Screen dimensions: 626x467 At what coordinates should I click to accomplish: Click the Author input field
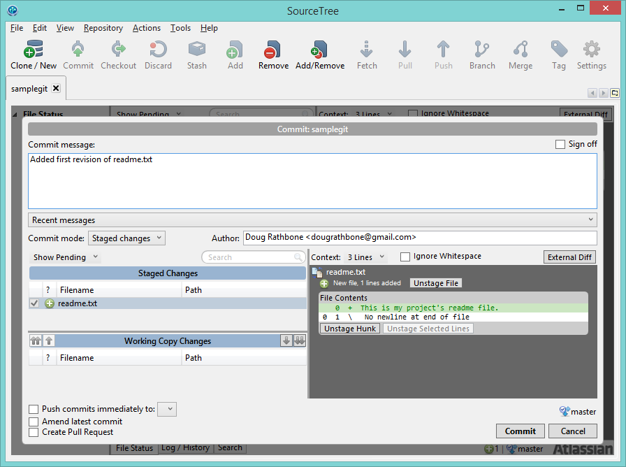420,238
